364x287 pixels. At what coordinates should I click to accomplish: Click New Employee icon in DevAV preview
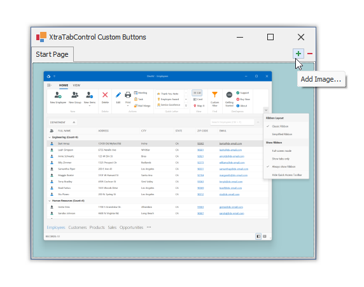point(58,95)
